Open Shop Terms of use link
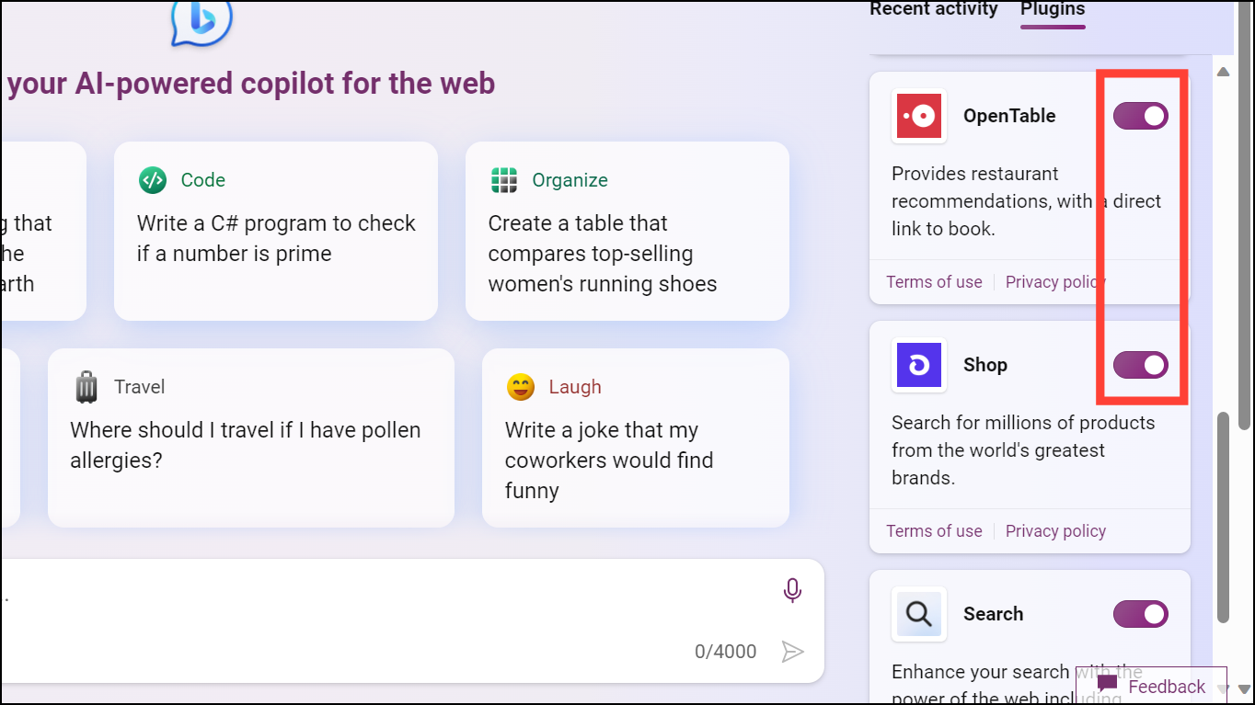The image size is (1255, 705). (x=934, y=531)
